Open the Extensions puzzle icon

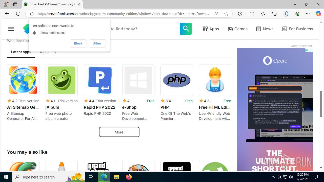click(x=240, y=14)
